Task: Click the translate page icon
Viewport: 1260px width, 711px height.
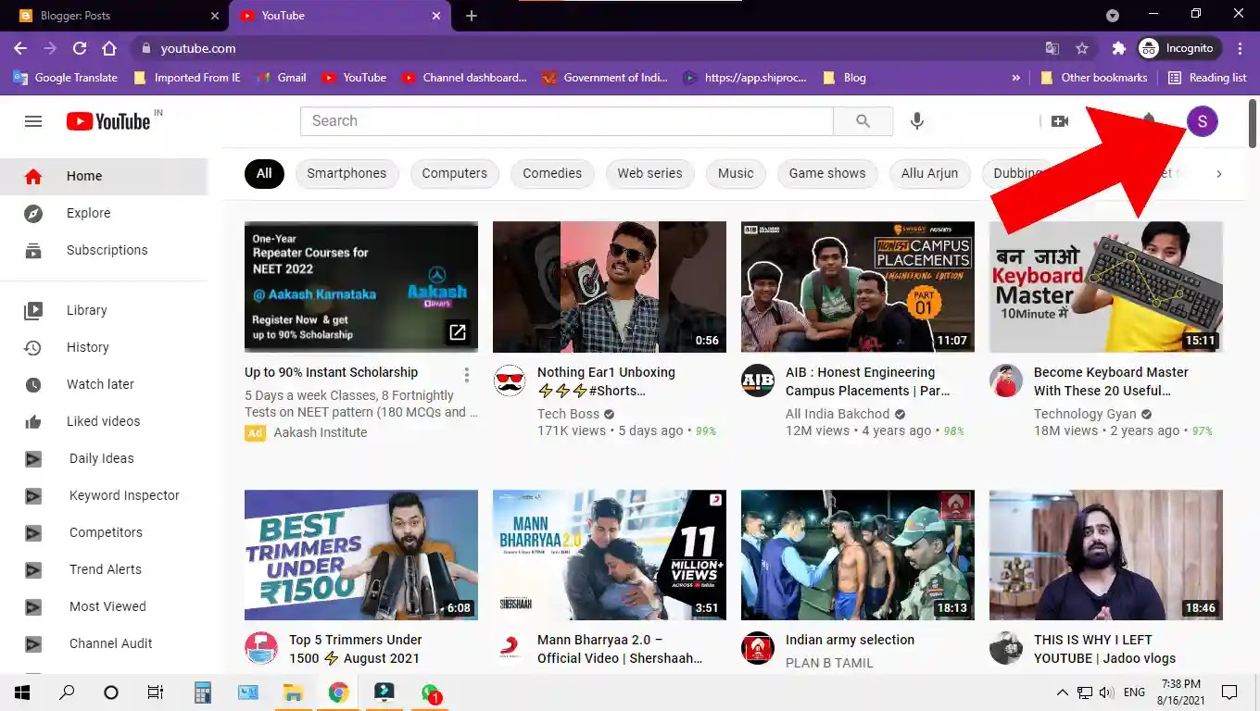Action: (x=1052, y=48)
